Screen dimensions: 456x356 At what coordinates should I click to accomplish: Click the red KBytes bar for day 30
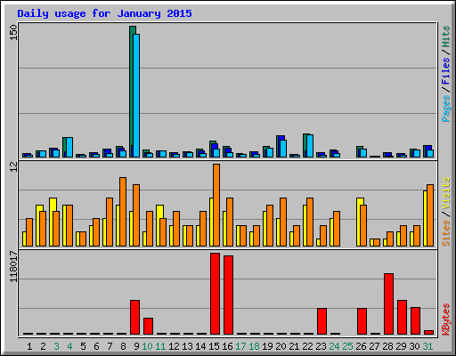415,320
